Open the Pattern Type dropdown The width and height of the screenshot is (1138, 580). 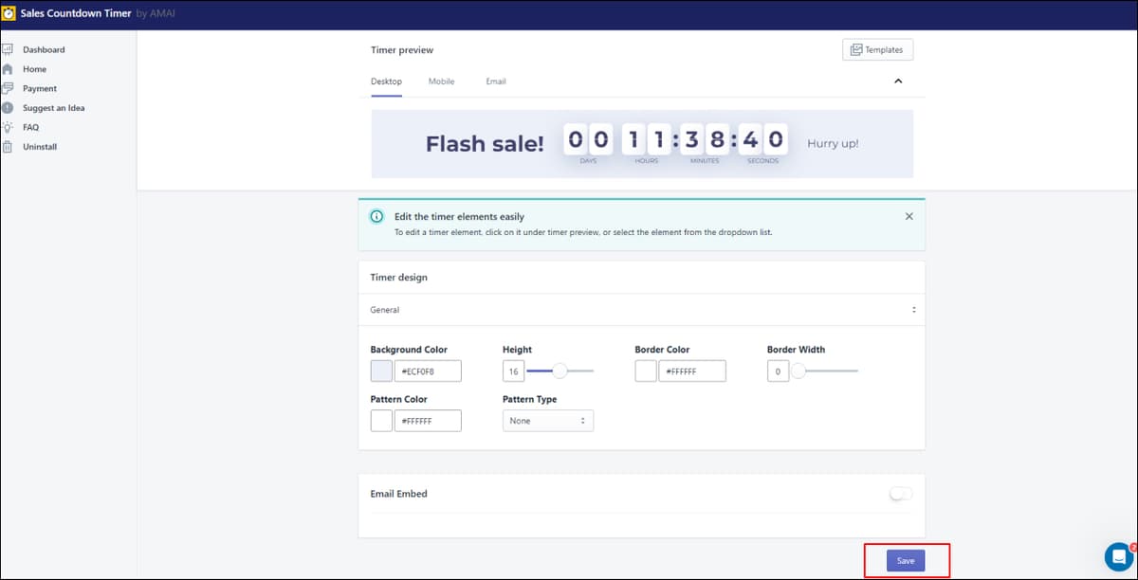pyautogui.click(x=548, y=421)
